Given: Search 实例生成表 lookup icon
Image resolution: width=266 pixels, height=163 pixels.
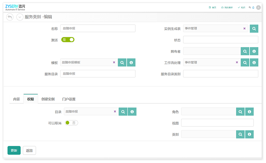Looking at the screenshot, I should tap(254, 29).
